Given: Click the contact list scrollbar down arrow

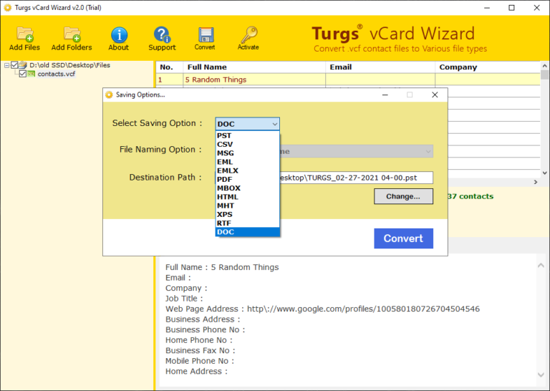Looking at the screenshot, I should pyautogui.click(x=544, y=173).
